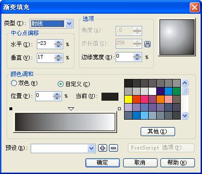Click the 帮助(H) button
This screenshot has height=174, width=202.
pyautogui.click(x=177, y=163)
